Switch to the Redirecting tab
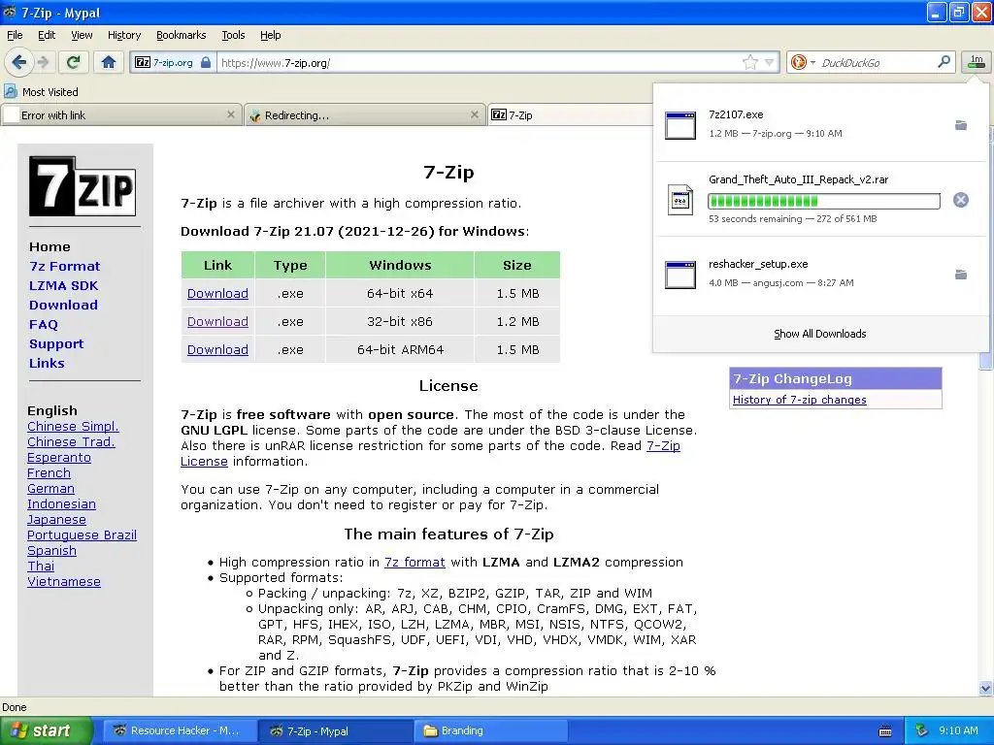The height and width of the screenshot is (745, 994). [365, 115]
